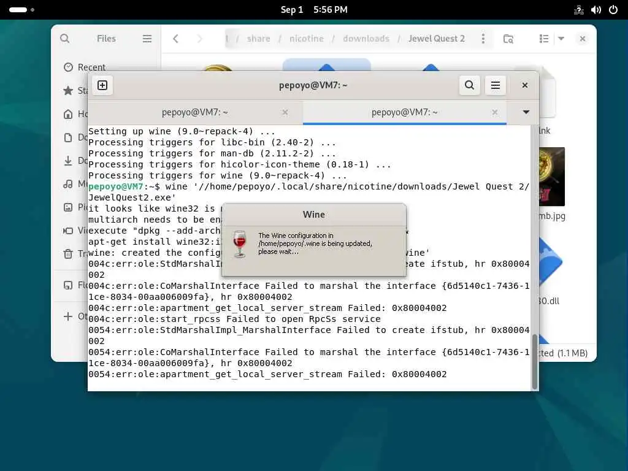The height and width of the screenshot is (471, 628).
Task: Click 'nicotine' in the Files path bar
Action: click(x=307, y=39)
